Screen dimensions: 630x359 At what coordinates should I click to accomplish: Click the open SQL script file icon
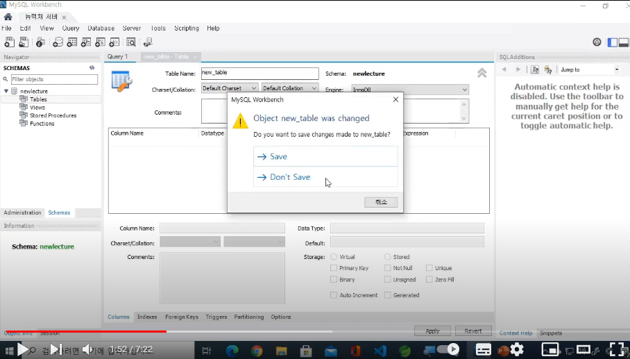point(24,42)
